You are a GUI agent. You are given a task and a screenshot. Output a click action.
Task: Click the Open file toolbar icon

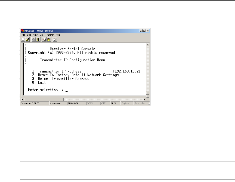tap(27, 39)
